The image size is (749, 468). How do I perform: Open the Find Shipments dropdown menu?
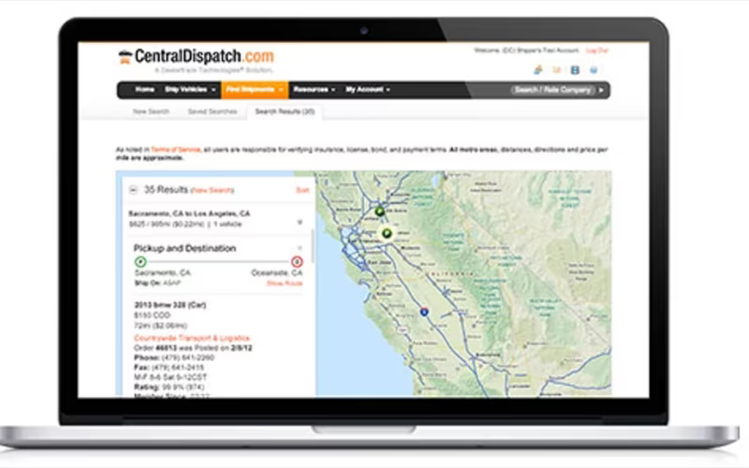point(255,90)
